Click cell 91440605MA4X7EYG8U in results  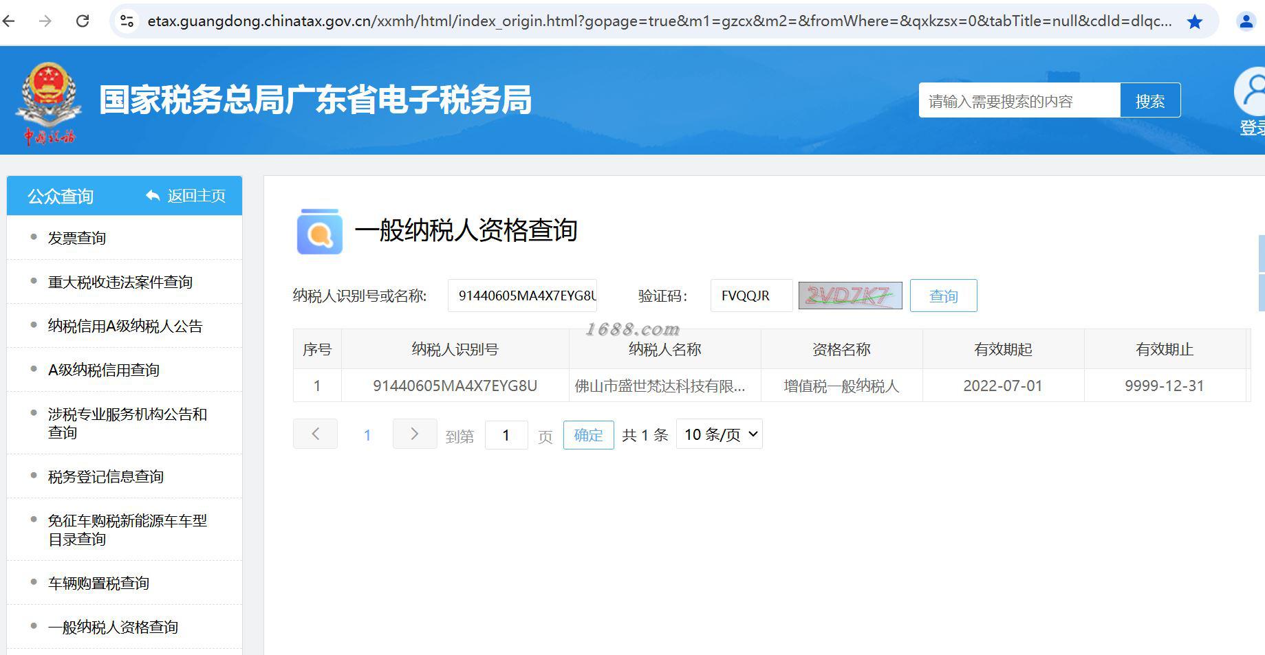tap(455, 386)
